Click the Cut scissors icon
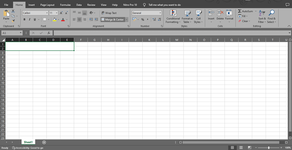Image resolution: width=292 pixels, height=150 pixels. [13, 11]
